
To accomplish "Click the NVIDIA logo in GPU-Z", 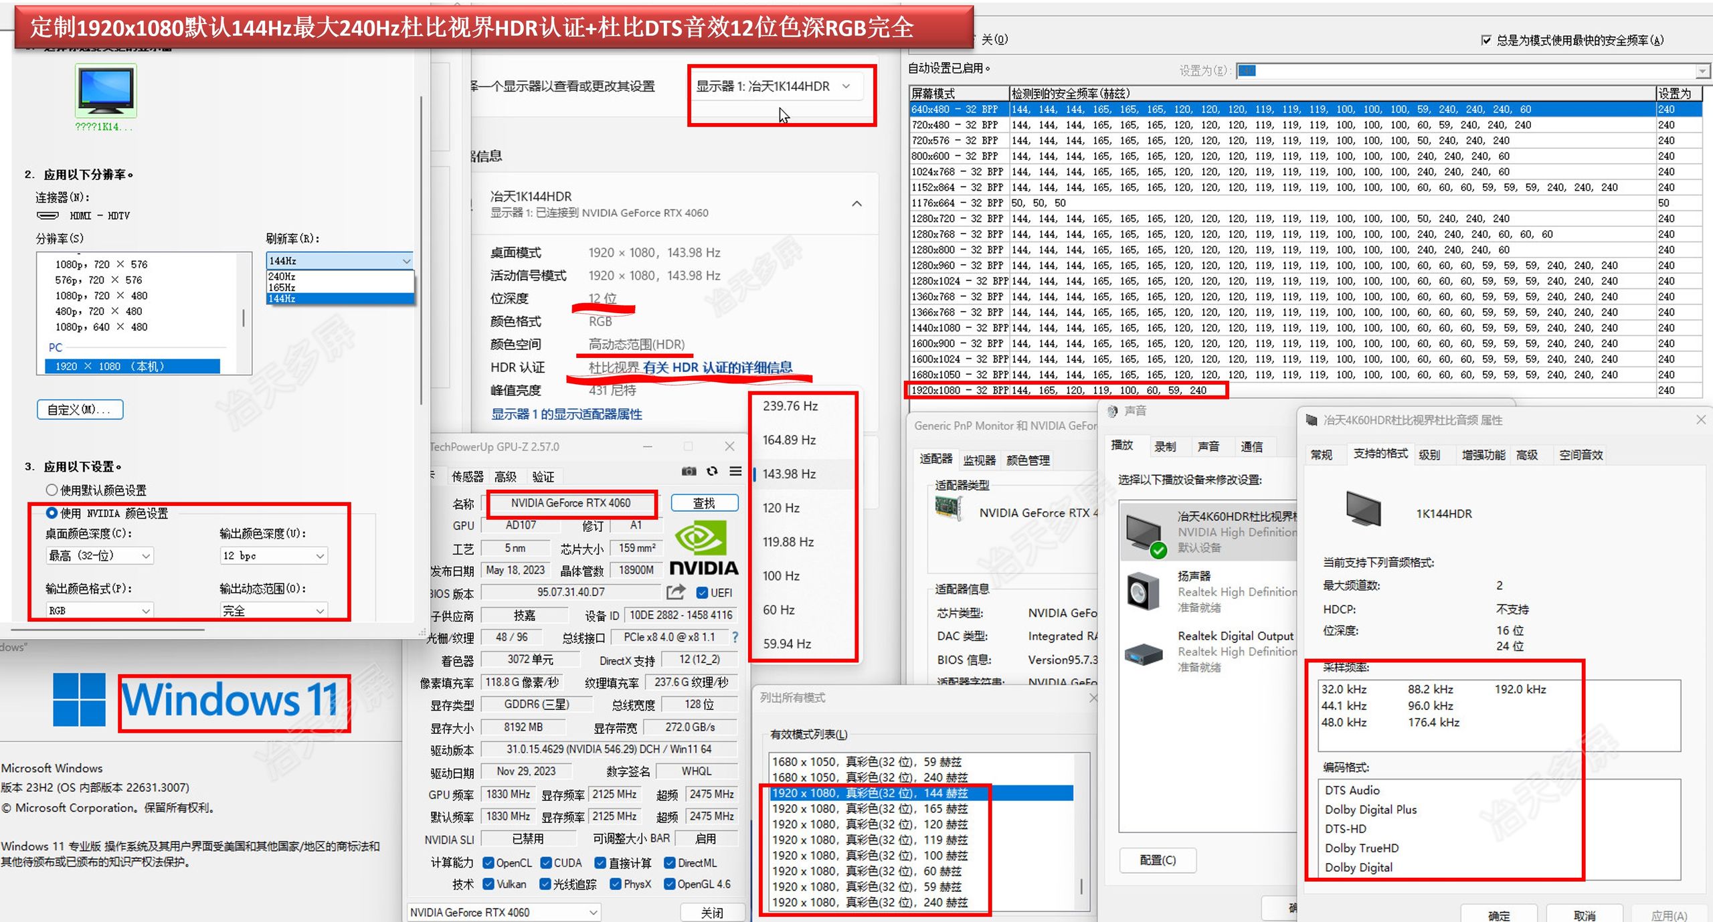I will coord(703,548).
